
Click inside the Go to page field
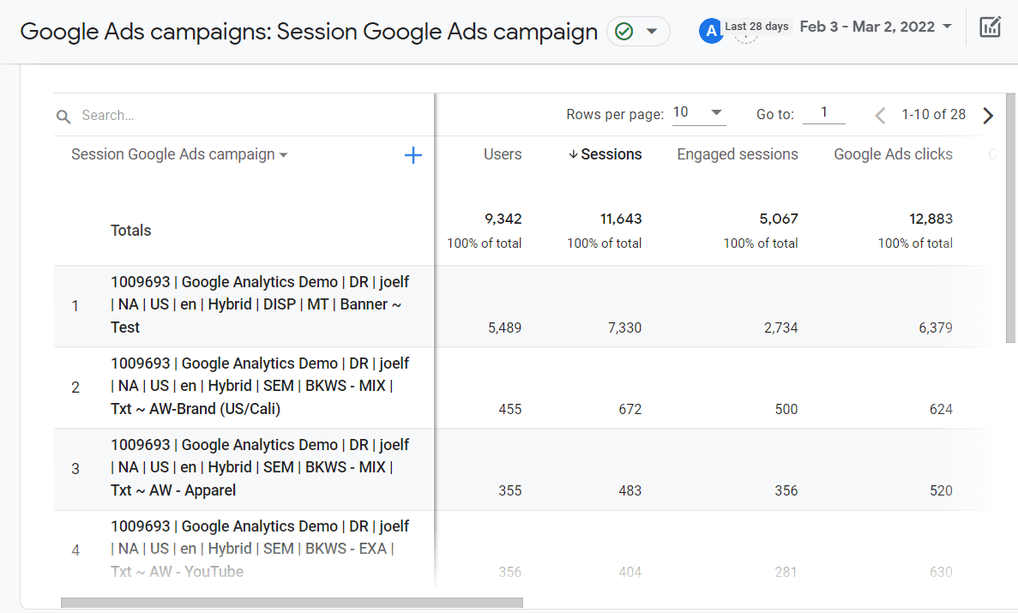pos(823,111)
